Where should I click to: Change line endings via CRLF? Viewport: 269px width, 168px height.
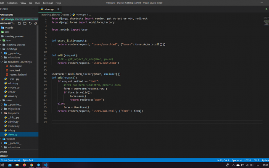(x=256, y=160)
